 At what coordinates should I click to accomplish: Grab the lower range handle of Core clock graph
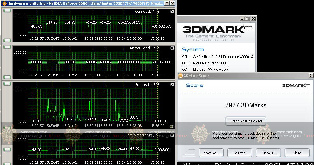pos(7,40)
